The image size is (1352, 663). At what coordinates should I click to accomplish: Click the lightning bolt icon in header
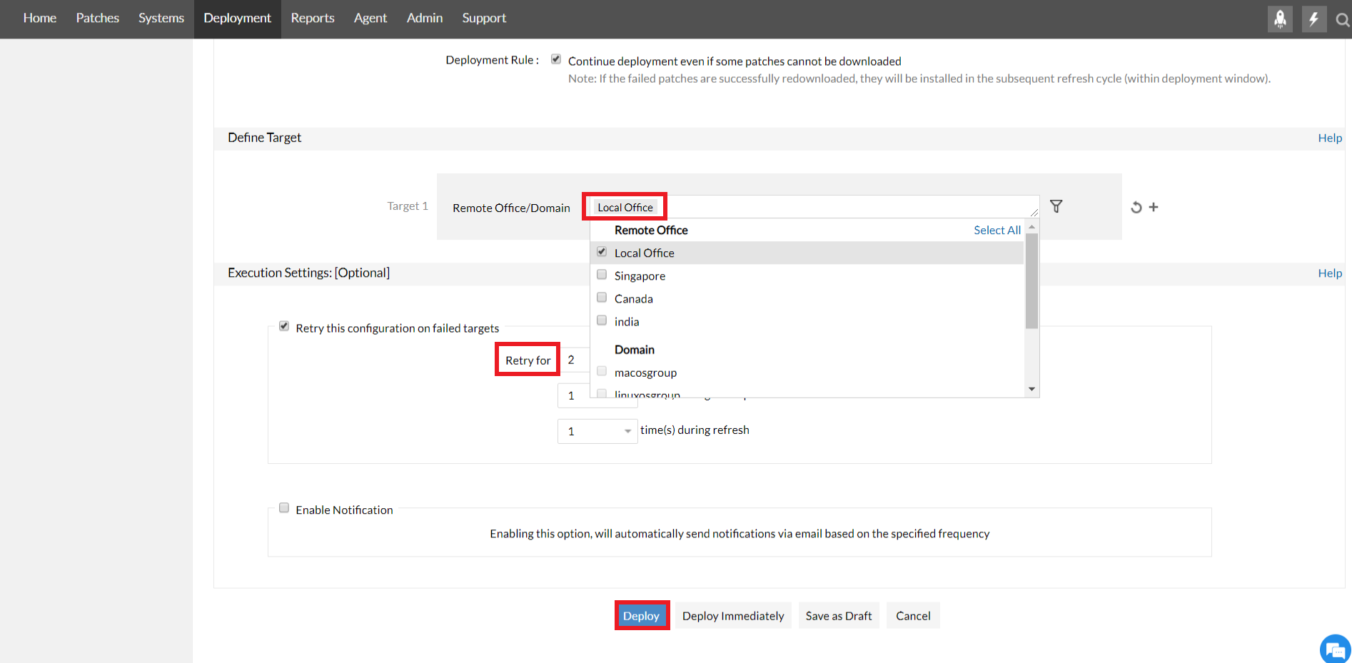pyautogui.click(x=1313, y=19)
